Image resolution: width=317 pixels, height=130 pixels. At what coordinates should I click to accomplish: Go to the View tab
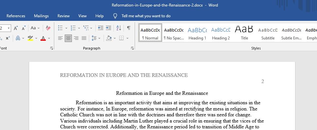(x=82, y=16)
